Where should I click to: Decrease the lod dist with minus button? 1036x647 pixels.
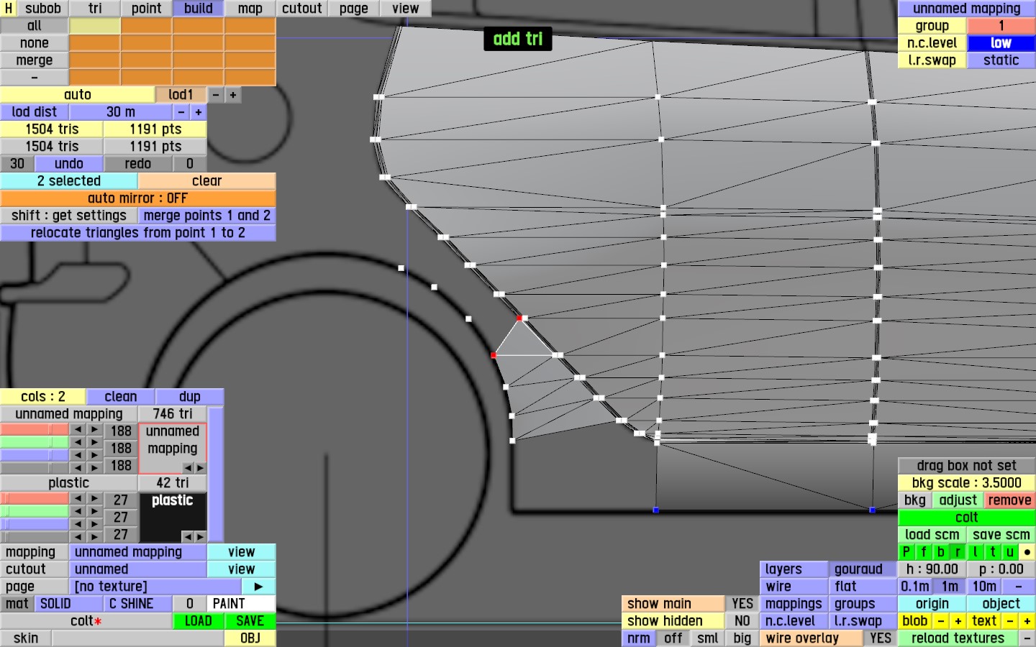coord(181,112)
